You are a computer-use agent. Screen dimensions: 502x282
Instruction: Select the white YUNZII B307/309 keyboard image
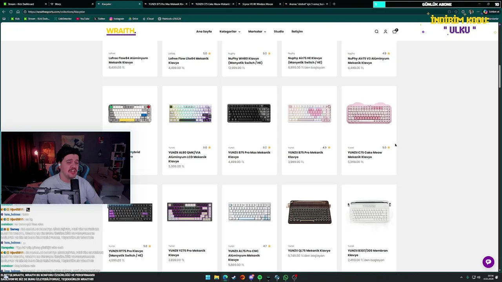coord(369,211)
